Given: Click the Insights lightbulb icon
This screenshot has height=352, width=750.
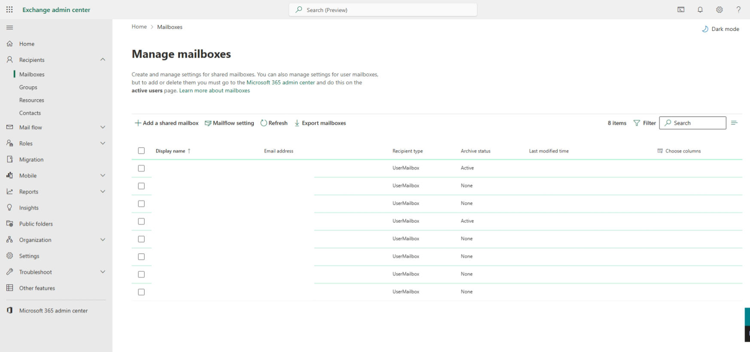Looking at the screenshot, I should tap(9, 208).
